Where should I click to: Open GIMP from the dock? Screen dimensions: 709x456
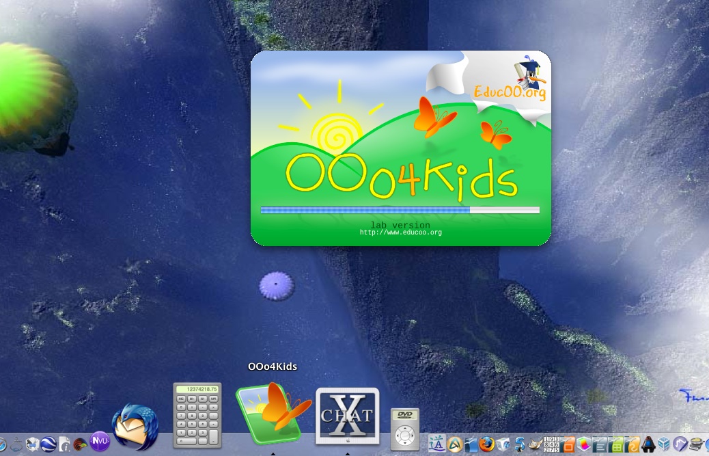click(536, 444)
